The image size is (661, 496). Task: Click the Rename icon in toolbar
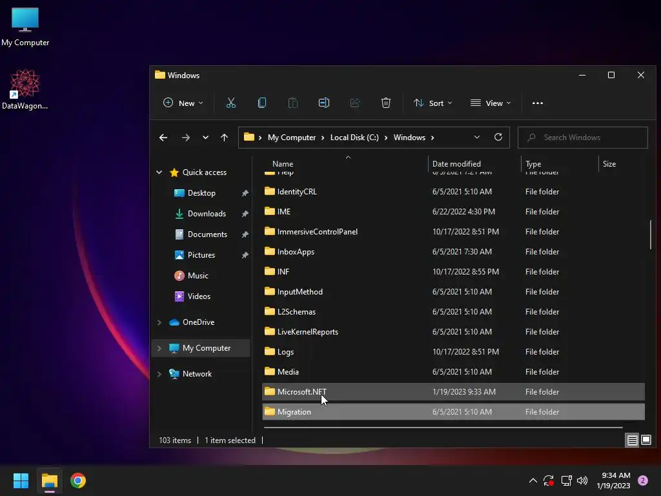point(324,103)
